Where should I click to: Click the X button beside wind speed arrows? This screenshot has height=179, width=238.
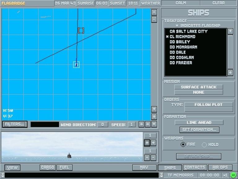[154, 124]
